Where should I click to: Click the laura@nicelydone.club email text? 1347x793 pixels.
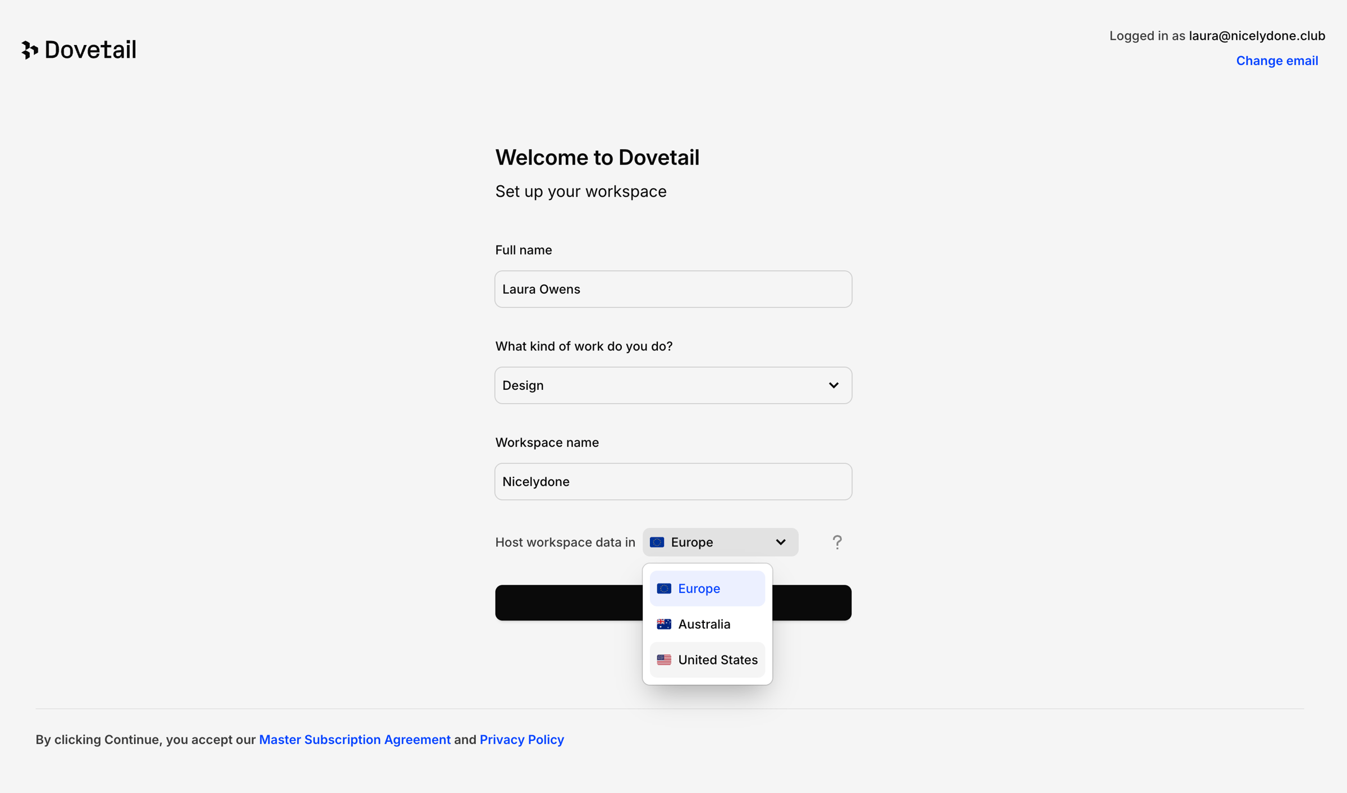(x=1257, y=36)
